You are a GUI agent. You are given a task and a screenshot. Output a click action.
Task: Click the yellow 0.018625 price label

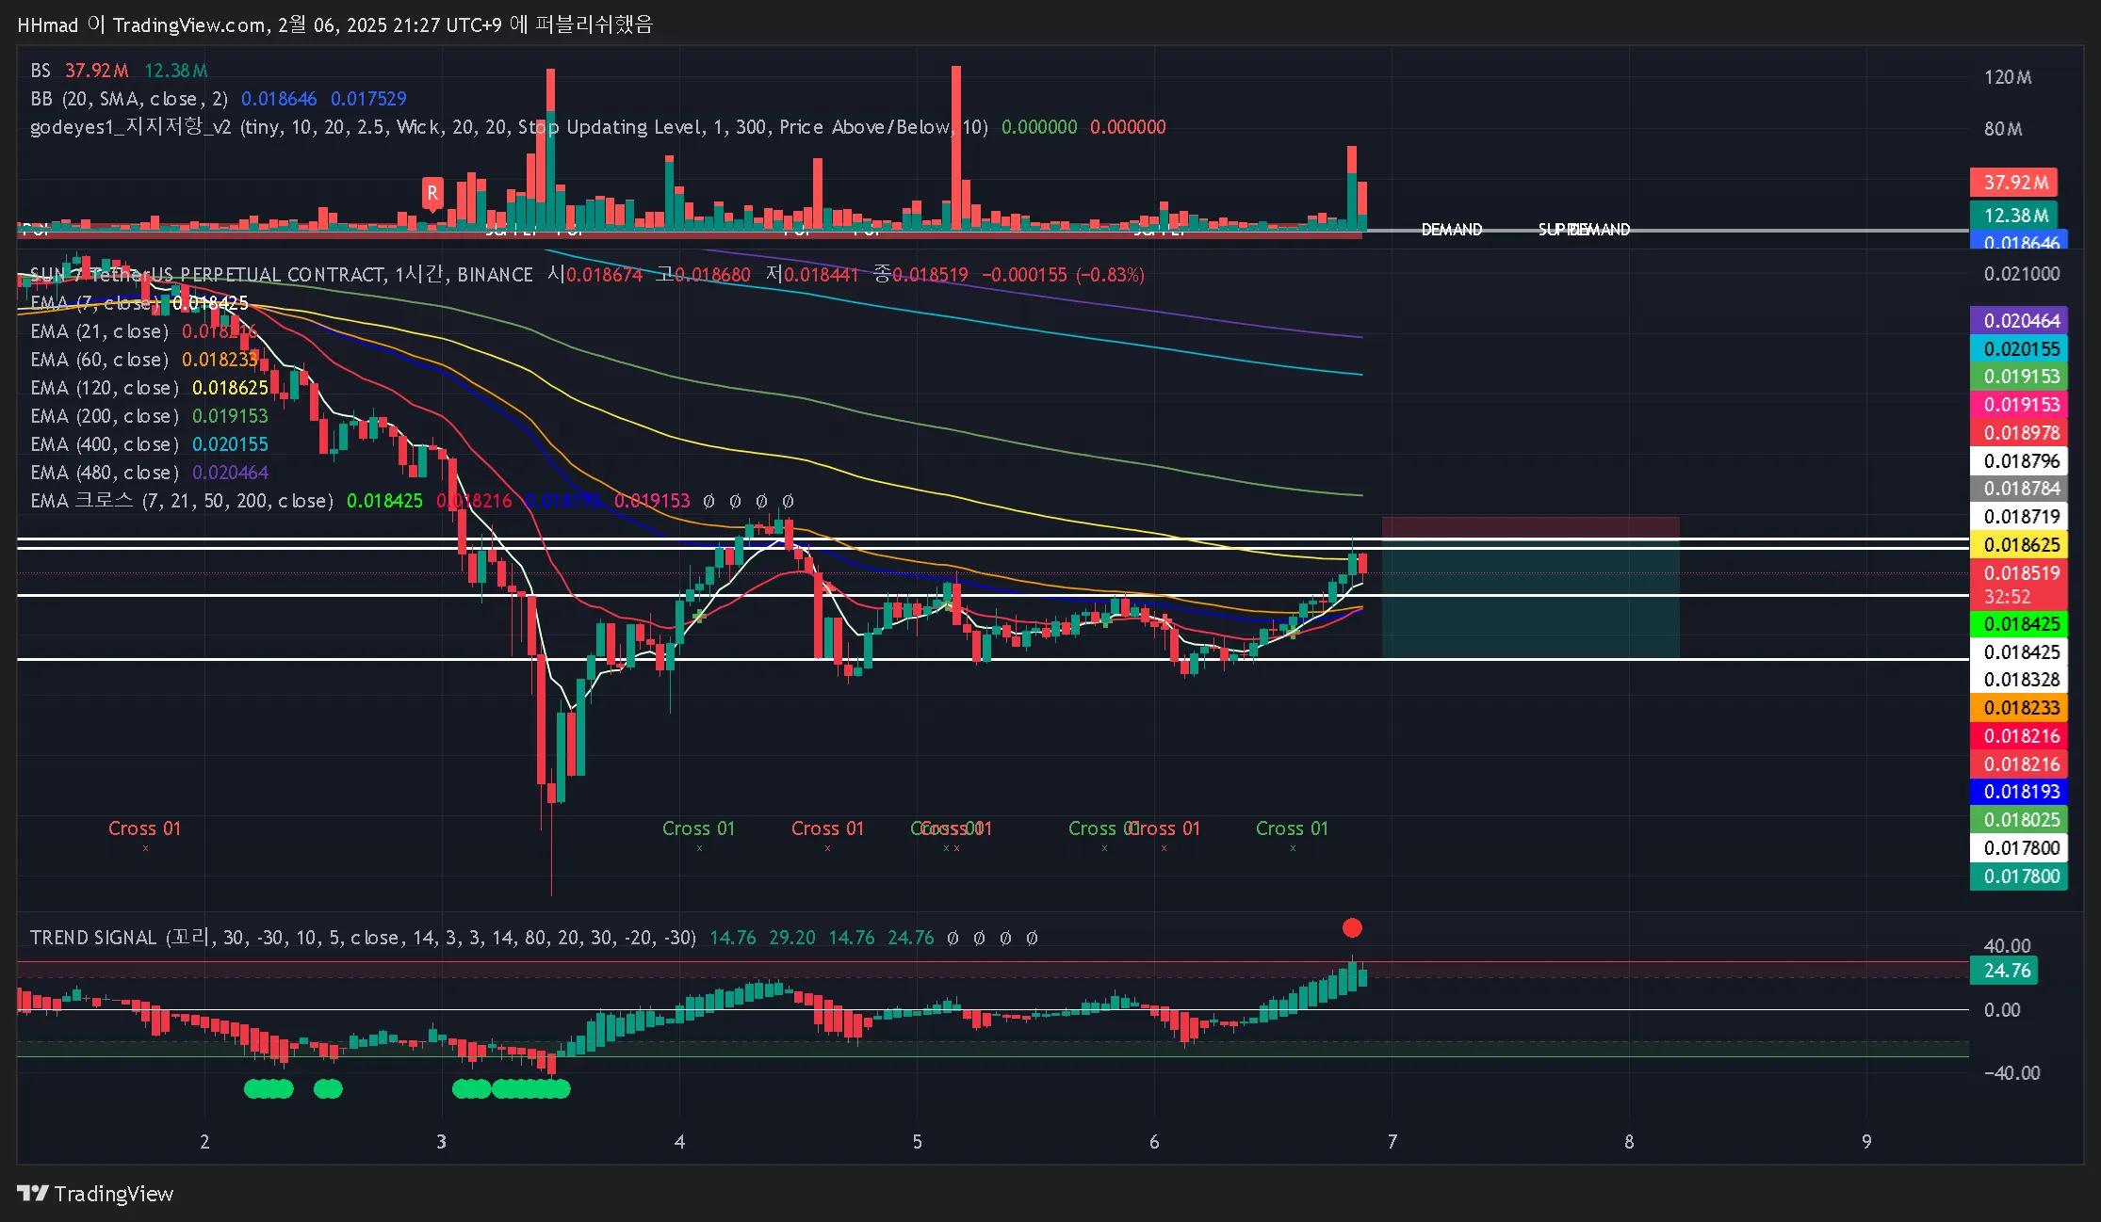click(2019, 545)
